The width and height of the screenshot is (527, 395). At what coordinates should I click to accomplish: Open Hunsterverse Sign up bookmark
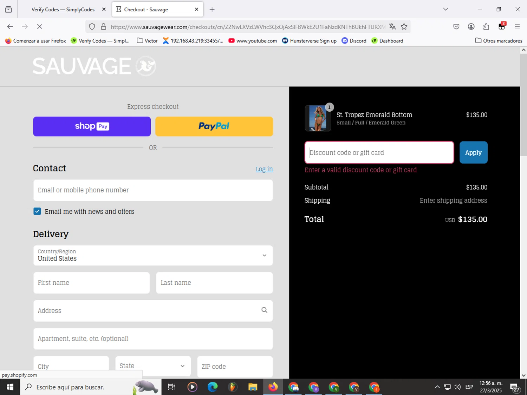point(309,41)
